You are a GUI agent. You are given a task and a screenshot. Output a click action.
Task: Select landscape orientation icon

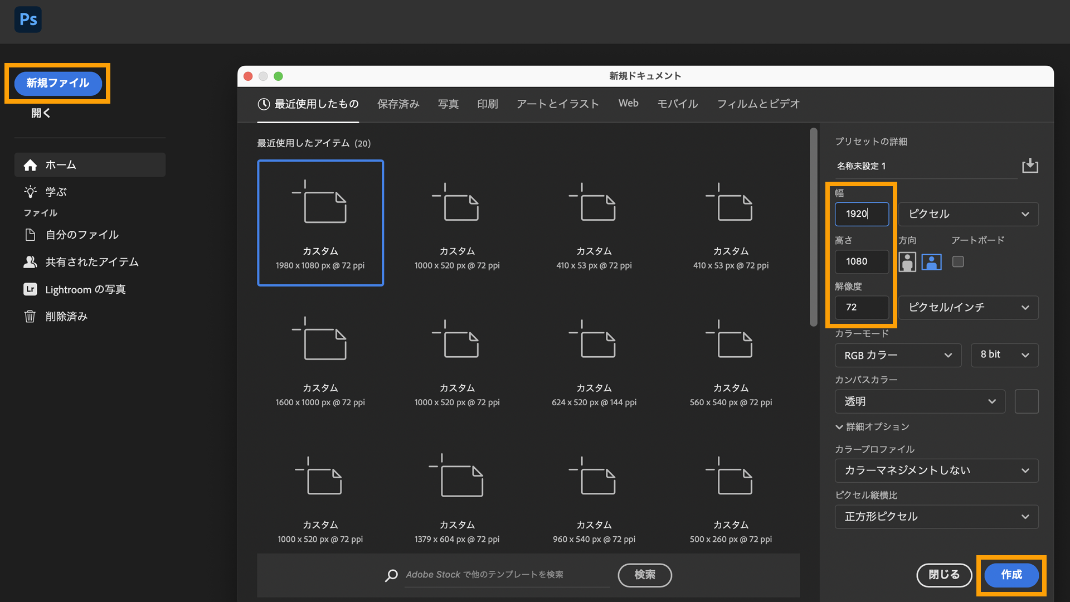[x=931, y=261]
